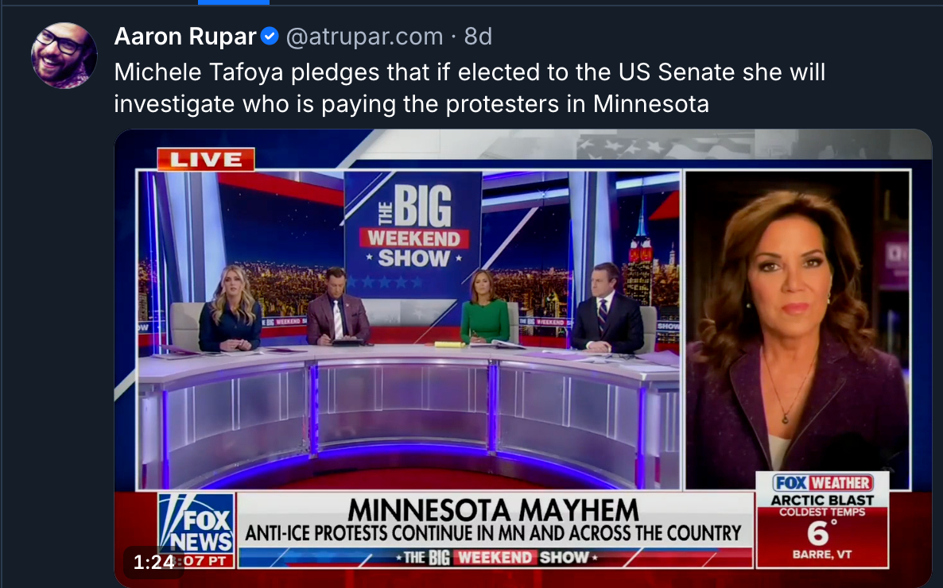Click the Michele Tafoya post text
The image size is (943, 588).
469,87
